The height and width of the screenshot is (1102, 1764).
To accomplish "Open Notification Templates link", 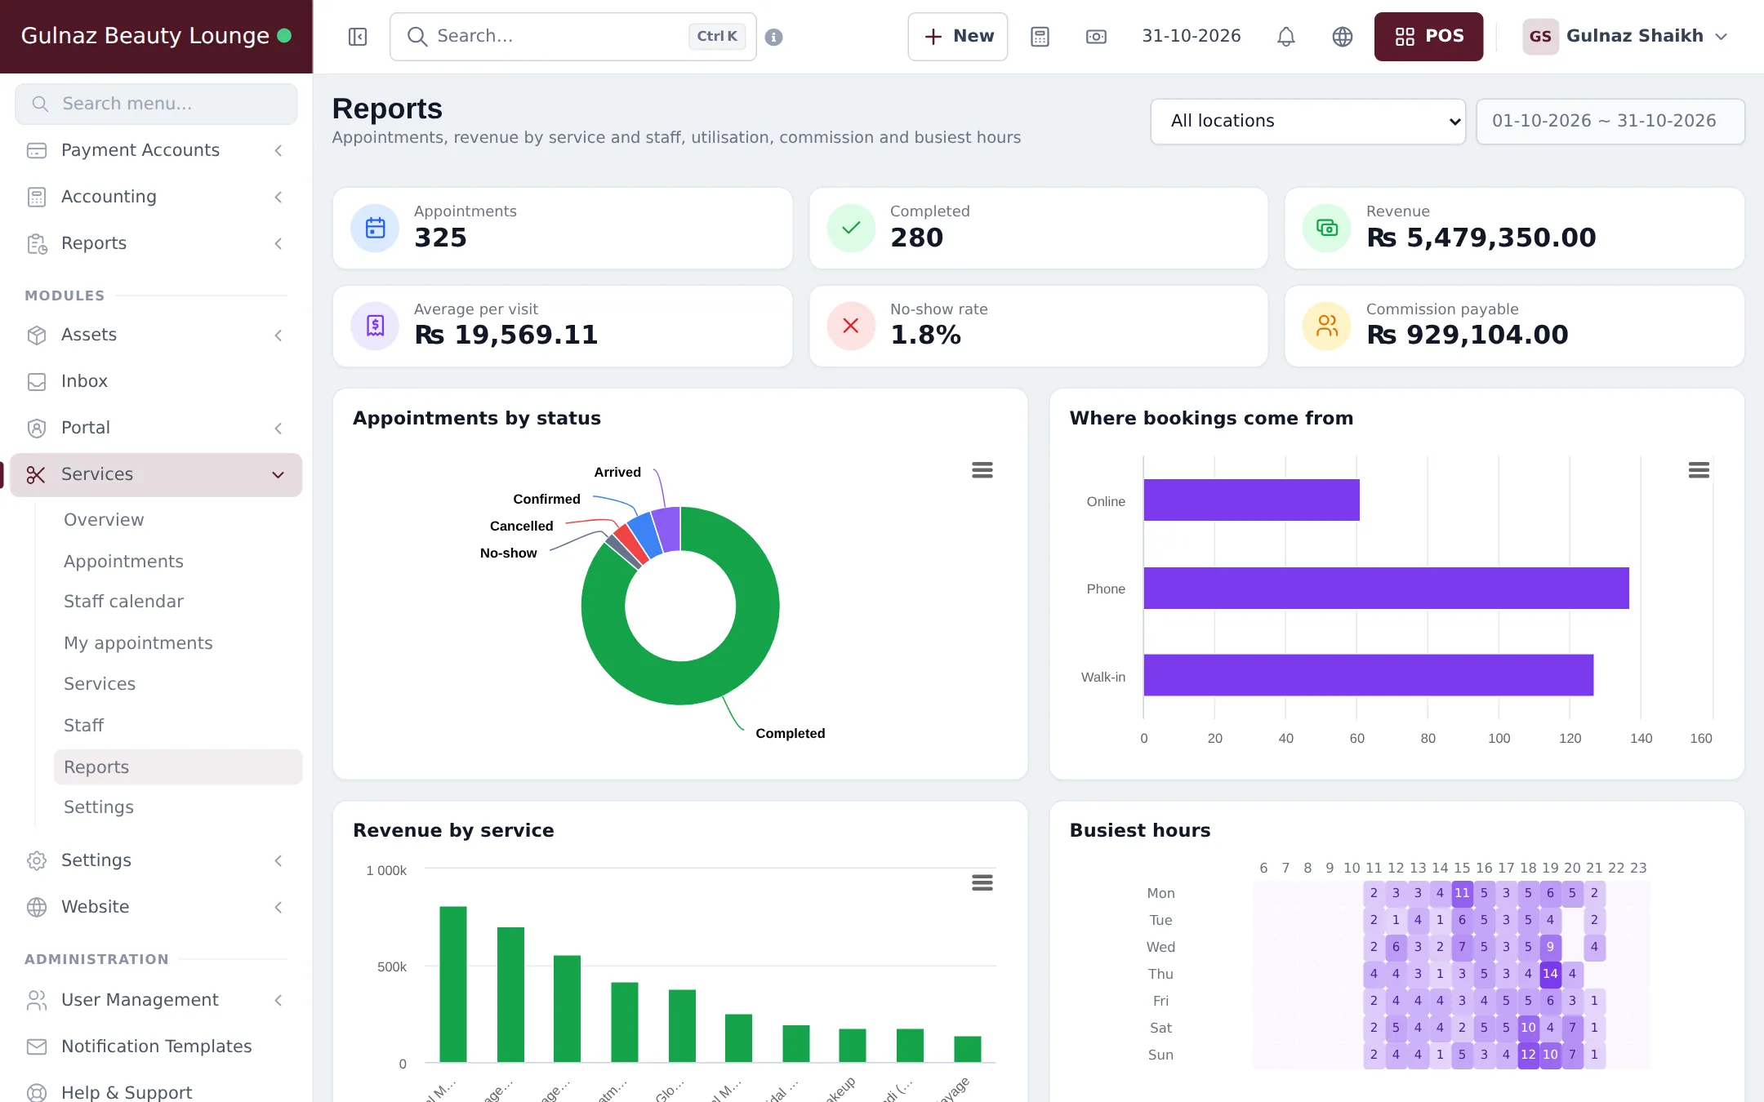I will click(156, 1046).
